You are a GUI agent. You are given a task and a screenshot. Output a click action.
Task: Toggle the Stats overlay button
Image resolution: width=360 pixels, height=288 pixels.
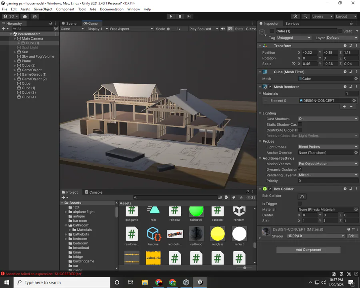click(x=239, y=29)
